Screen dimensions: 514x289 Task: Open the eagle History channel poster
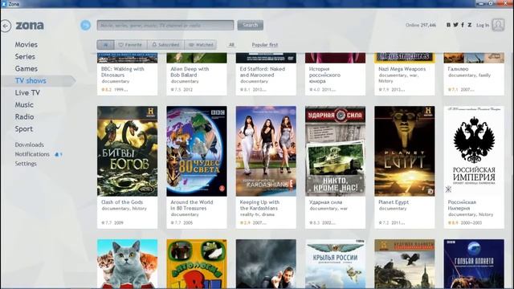coord(405,264)
